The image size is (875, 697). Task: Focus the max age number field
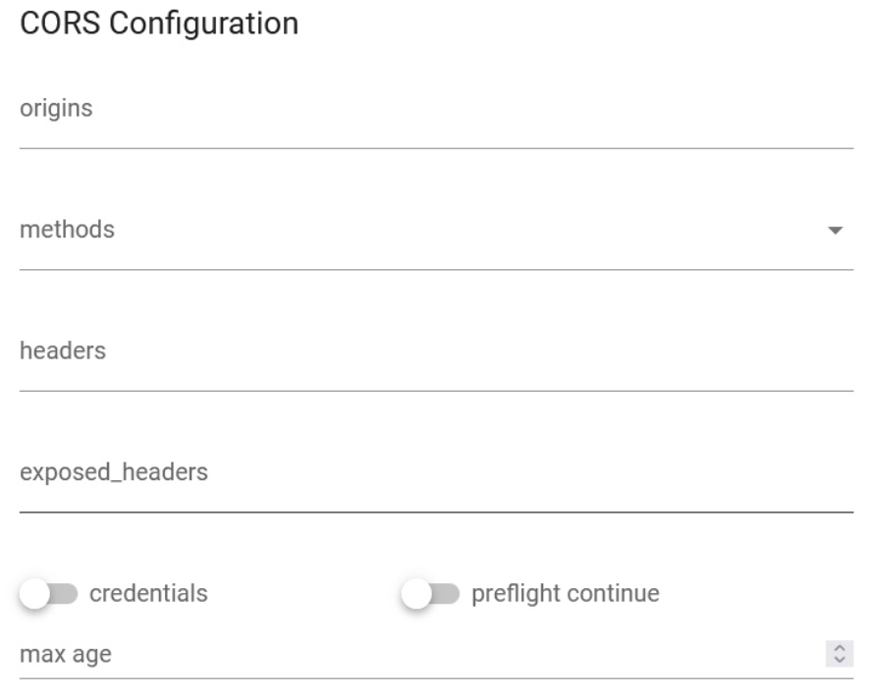(x=412, y=654)
